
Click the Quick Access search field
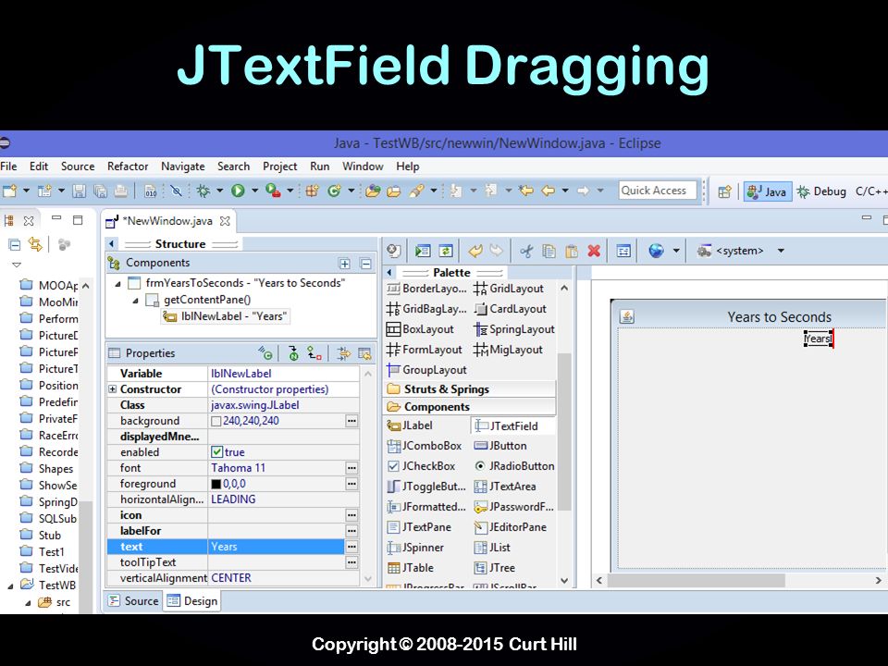point(658,191)
